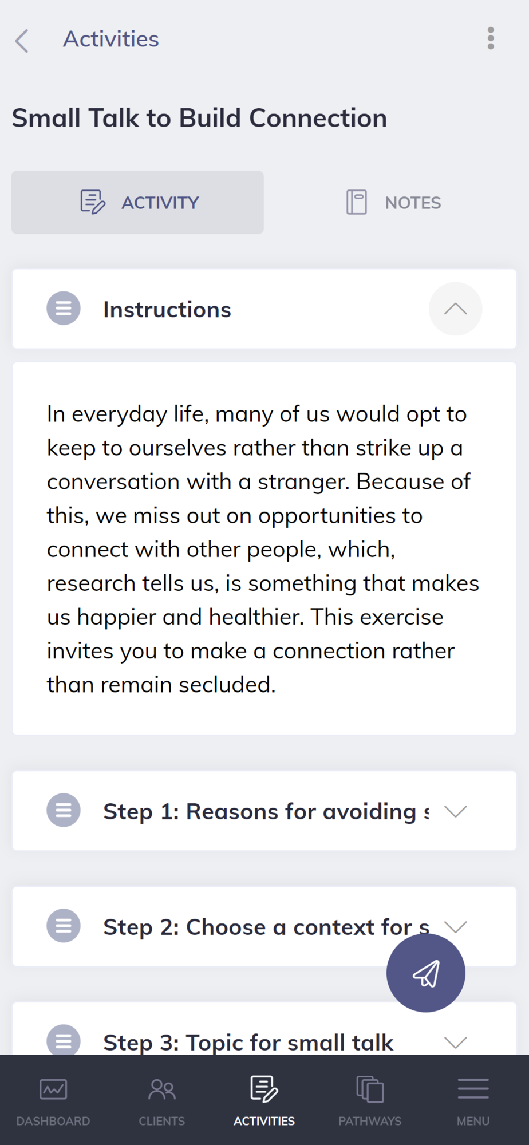Expand Step 3: Topic for small talk
This screenshot has height=1145, width=529.
point(455,1042)
